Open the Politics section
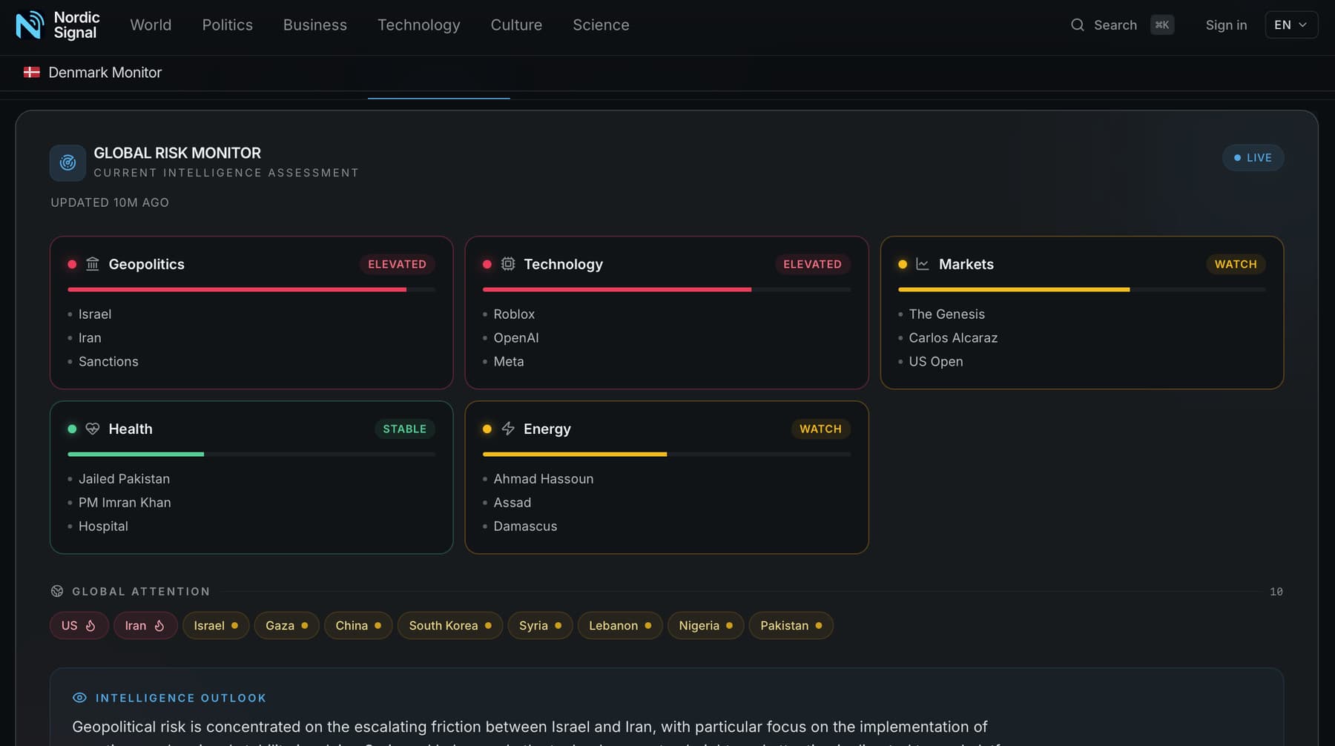1335x746 pixels. (x=228, y=25)
